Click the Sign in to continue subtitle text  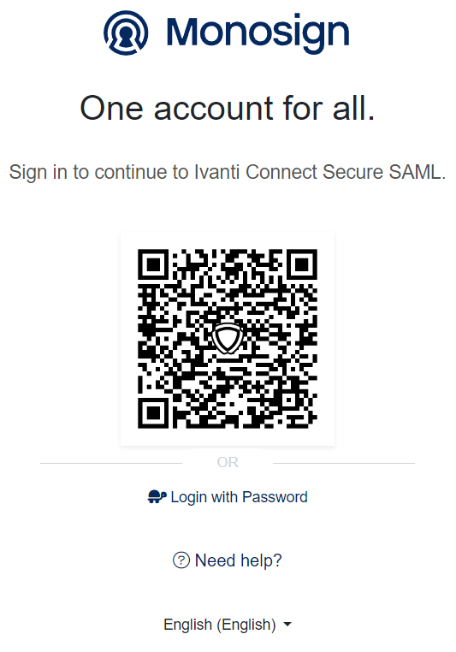click(x=228, y=172)
